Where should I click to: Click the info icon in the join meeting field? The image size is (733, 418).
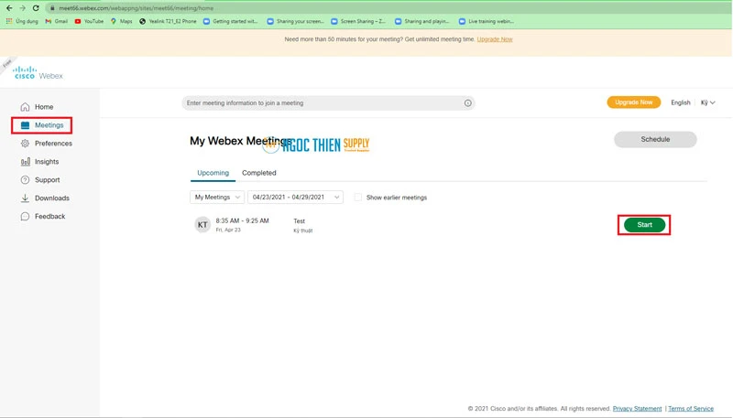[467, 103]
